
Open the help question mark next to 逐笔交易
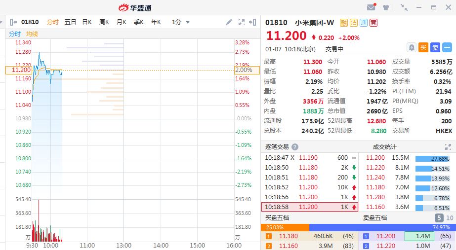295,147
